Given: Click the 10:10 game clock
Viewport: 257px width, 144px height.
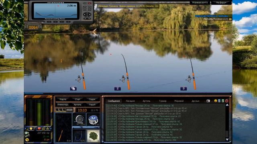Looking at the screenshot, I should (x=82, y=110).
